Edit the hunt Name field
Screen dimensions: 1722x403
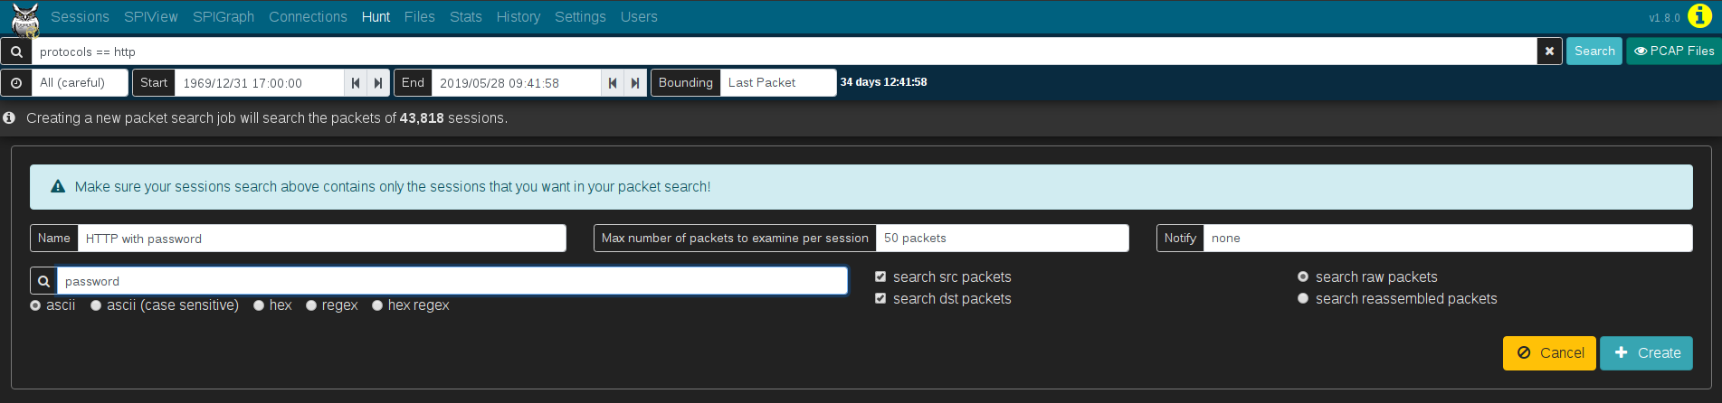[322, 239]
